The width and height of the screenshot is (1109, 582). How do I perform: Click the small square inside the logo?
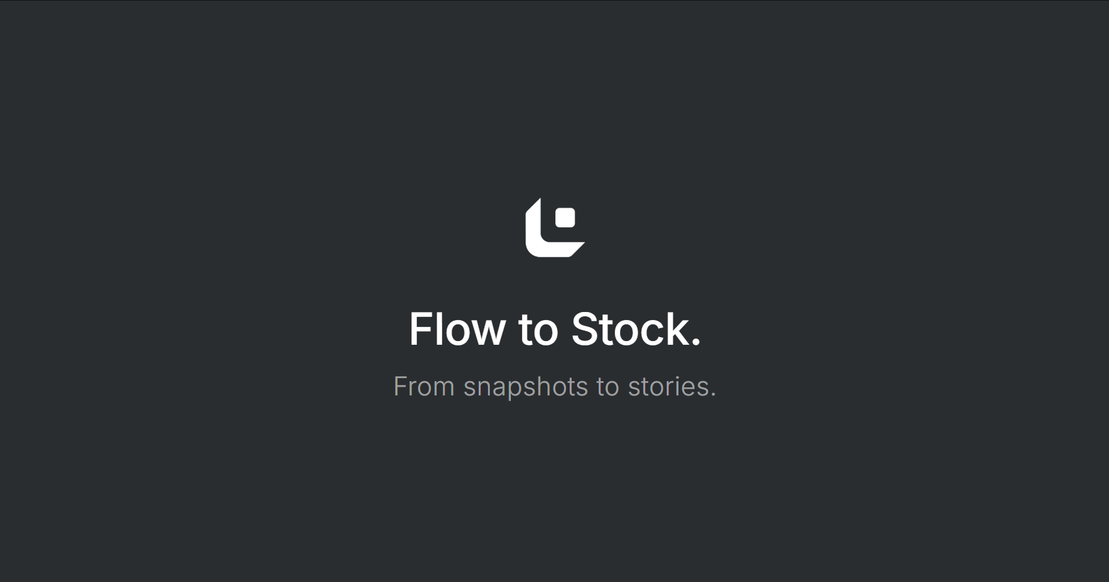565,217
